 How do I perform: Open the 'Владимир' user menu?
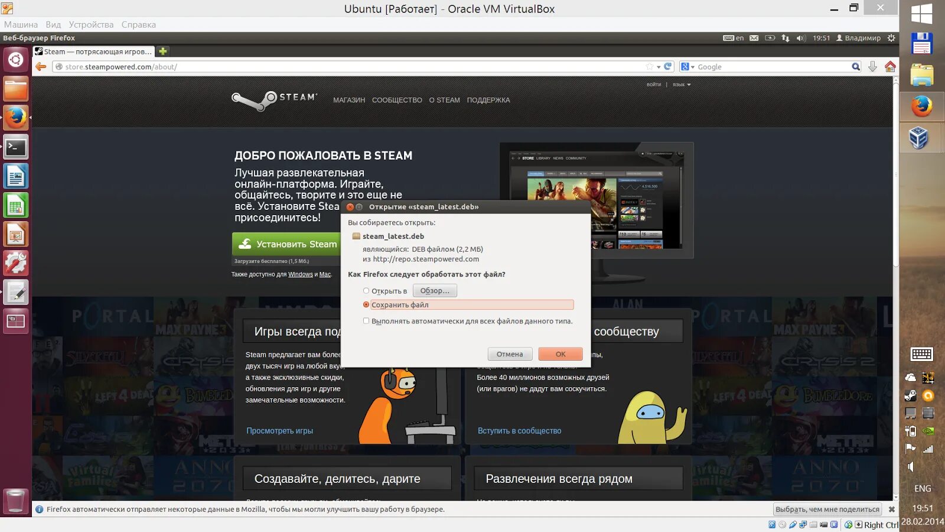click(x=858, y=38)
